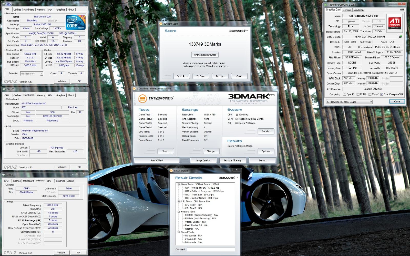This screenshot has width=410, height=256.
Task: Click Validate in the CPU-Z Processor window
Action: coord(62,81)
